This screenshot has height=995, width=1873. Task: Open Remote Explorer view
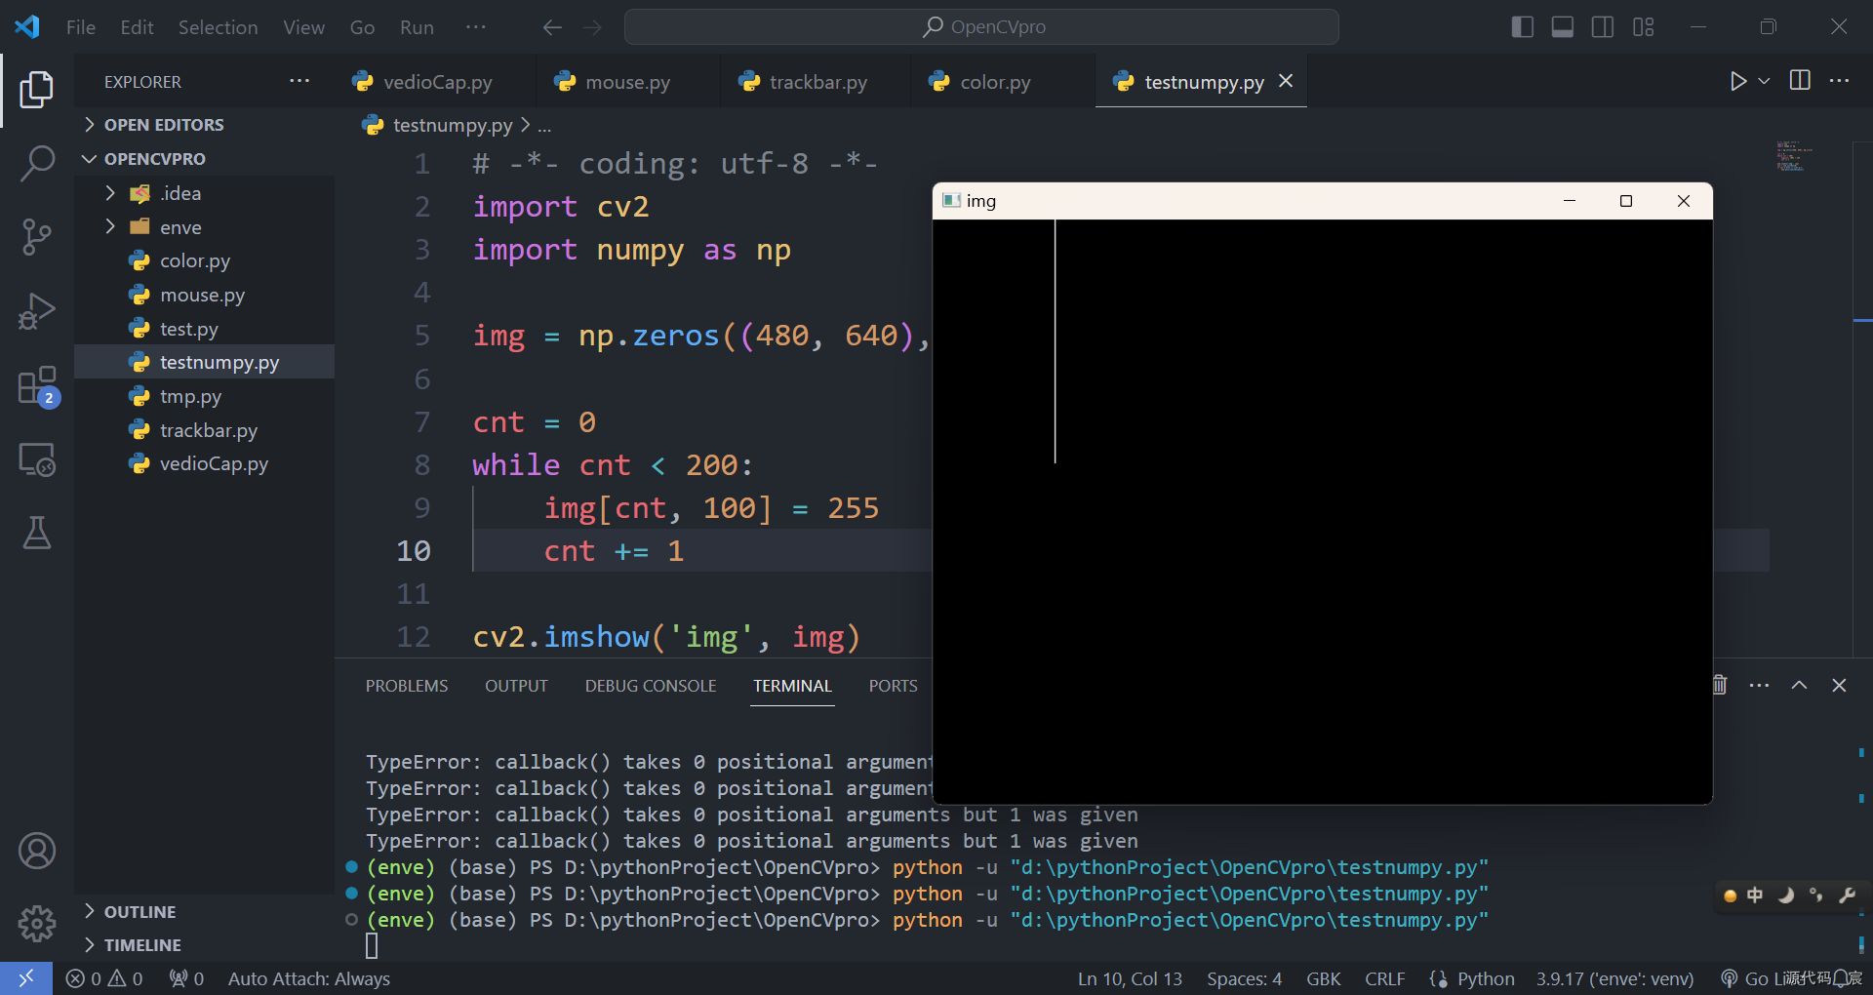37,459
